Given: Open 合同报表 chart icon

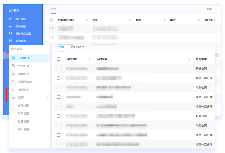Looking at the screenshot, I should click(x=13, y=90).
